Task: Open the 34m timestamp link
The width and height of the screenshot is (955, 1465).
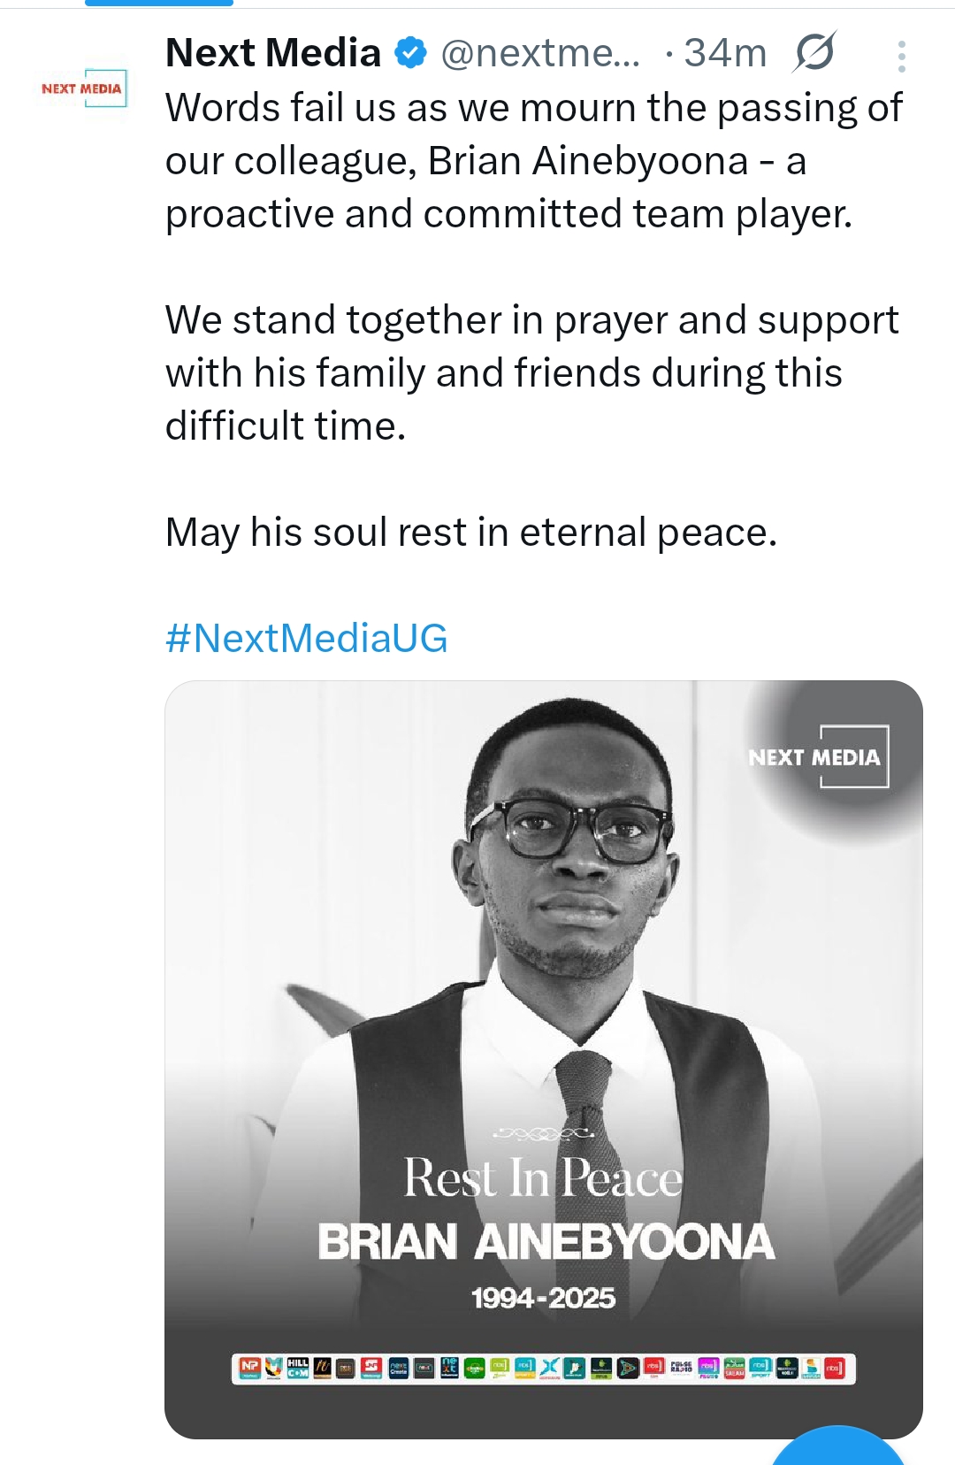Action: pos(725,53)
